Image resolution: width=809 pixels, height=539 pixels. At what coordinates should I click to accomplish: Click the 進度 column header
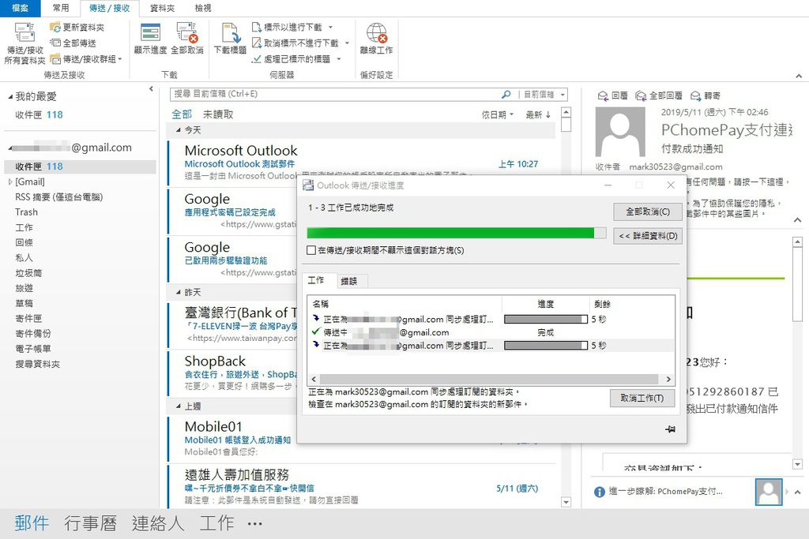click(x=545, y=304)
